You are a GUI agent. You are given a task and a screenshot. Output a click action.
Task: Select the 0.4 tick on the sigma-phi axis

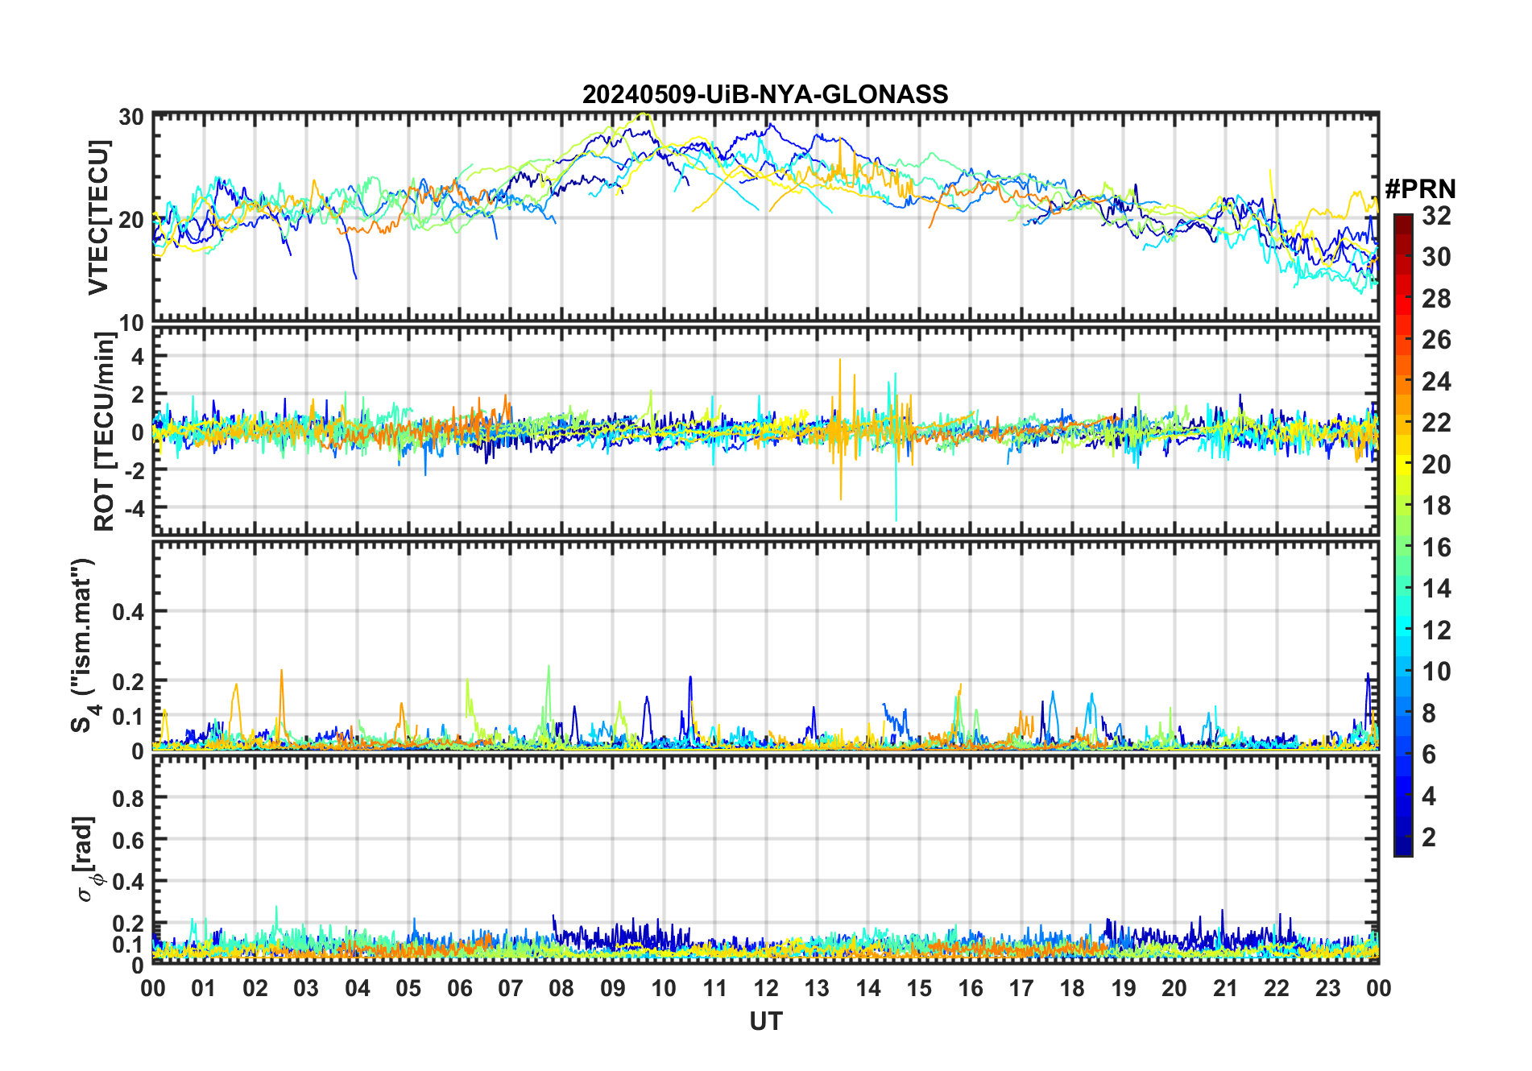click(x=128, y=880)
